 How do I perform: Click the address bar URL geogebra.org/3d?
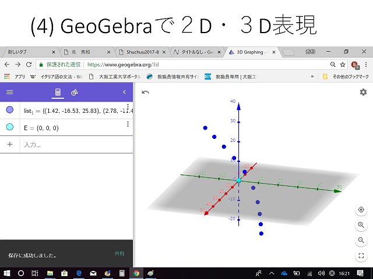tap(123, 65)
